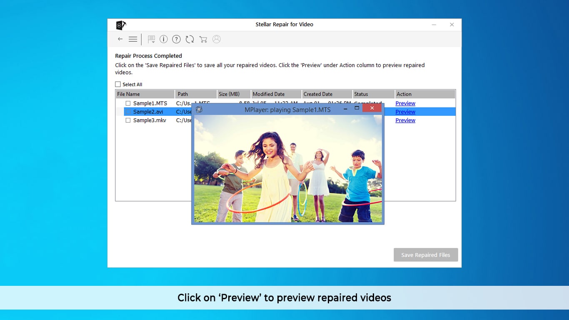Viewport: 569px width, 320px height.
Task: Open the flag dropdown in the toolbar
Action: click(x=152, y=39)
